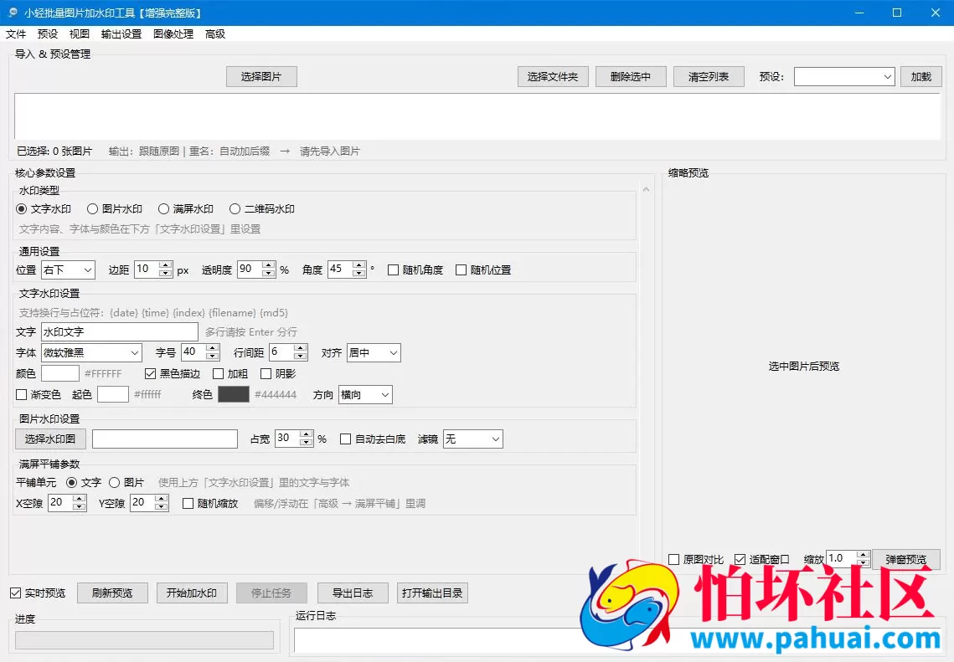The width and height of the screenshot is (954, 662).
Task: Click the watermark image path field
Action: tap(165, 439)
